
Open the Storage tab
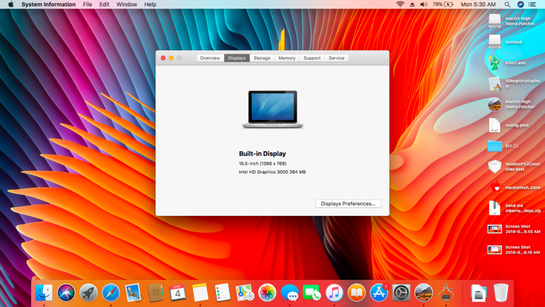[262, 58]
